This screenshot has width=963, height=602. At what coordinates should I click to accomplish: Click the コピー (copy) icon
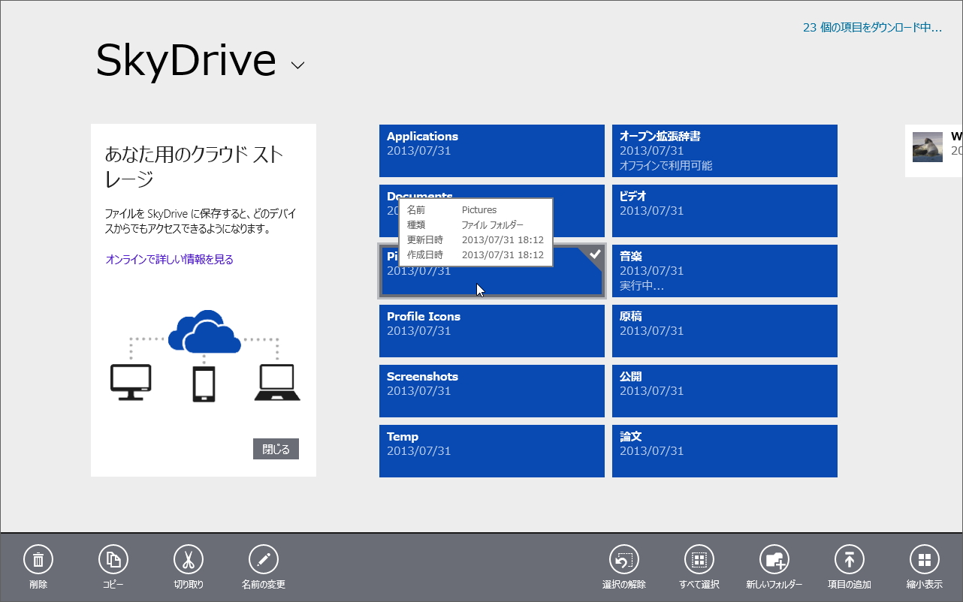coord(113,559)
